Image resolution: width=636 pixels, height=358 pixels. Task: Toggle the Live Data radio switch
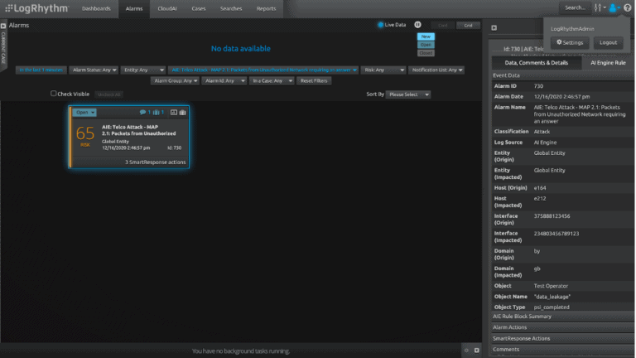381,25
